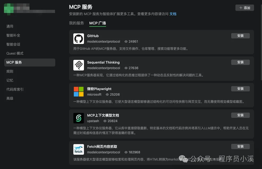Click the upstash service description text

161,130
